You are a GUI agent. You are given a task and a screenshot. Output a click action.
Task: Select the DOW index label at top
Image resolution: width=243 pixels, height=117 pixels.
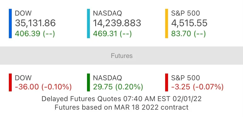pos(23,13)
